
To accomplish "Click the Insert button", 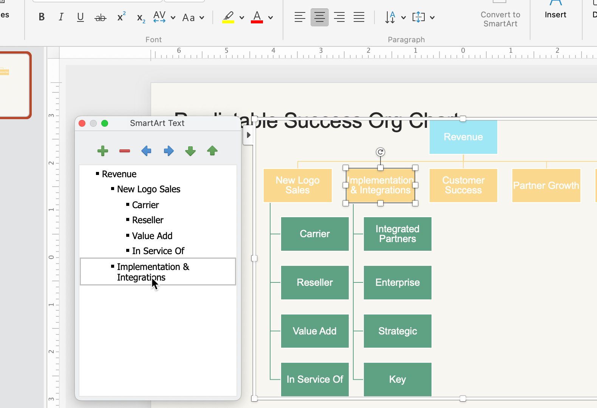I will pos(555,11).
